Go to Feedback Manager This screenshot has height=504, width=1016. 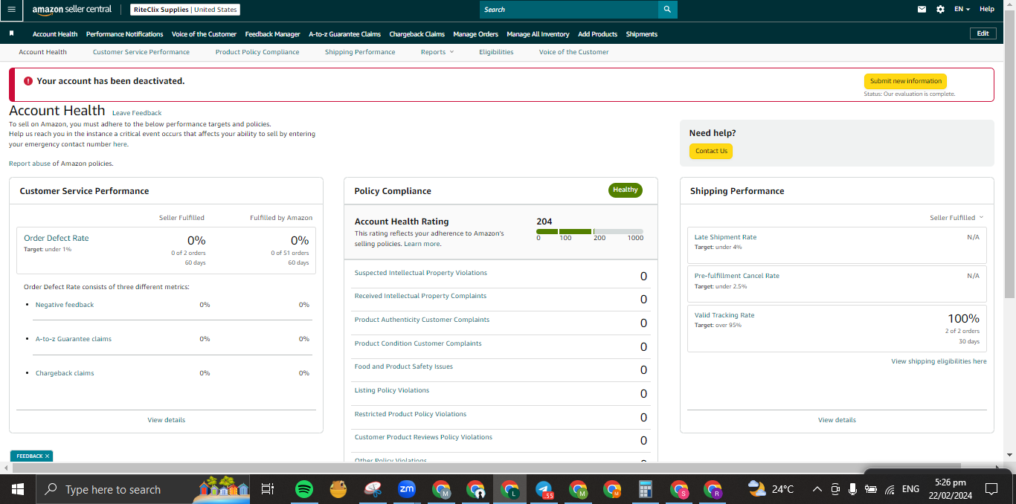pos(273,34)
